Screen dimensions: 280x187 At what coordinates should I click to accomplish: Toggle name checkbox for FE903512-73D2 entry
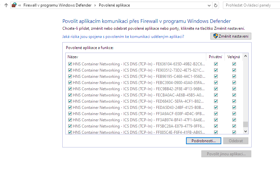click(70, 70)
